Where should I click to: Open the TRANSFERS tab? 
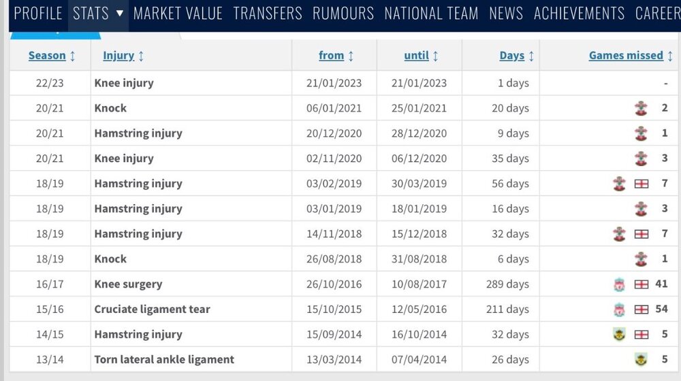(268, 14)
